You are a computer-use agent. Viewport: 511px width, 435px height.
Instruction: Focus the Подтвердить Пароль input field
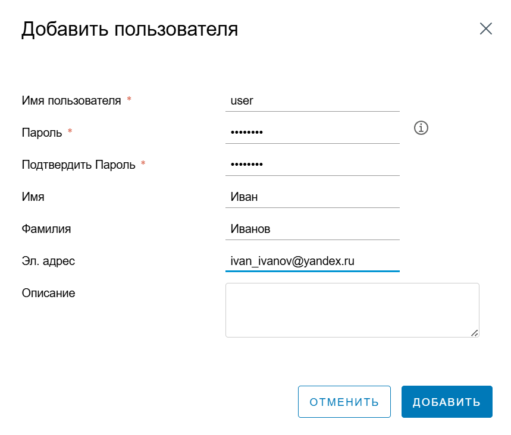click(x=312, y=165)
